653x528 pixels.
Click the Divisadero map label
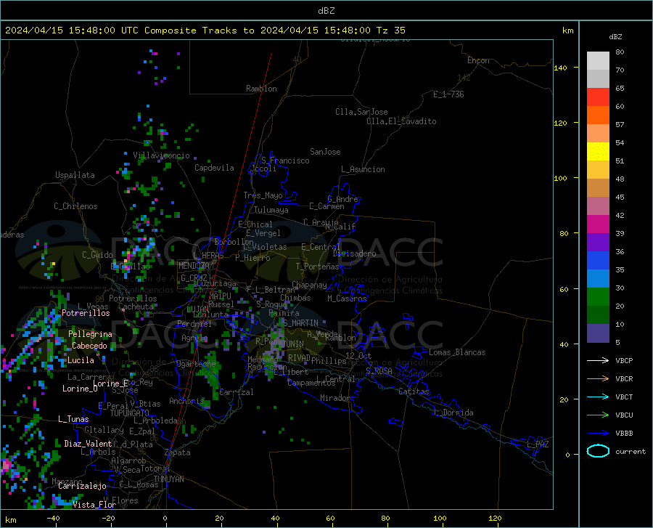point(354,253)
